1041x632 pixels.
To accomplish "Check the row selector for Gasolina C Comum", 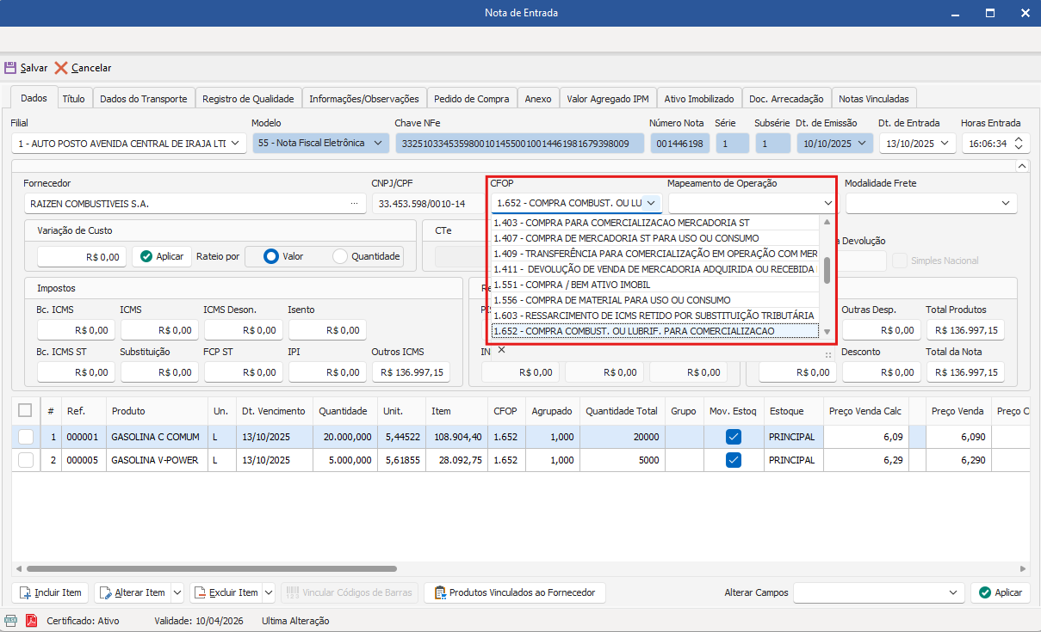I will [26, 437].
